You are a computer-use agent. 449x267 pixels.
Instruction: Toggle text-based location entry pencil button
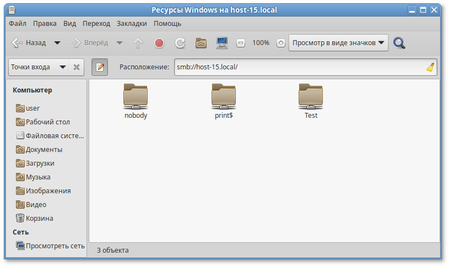pyautogui.click(x=100, y=67)
